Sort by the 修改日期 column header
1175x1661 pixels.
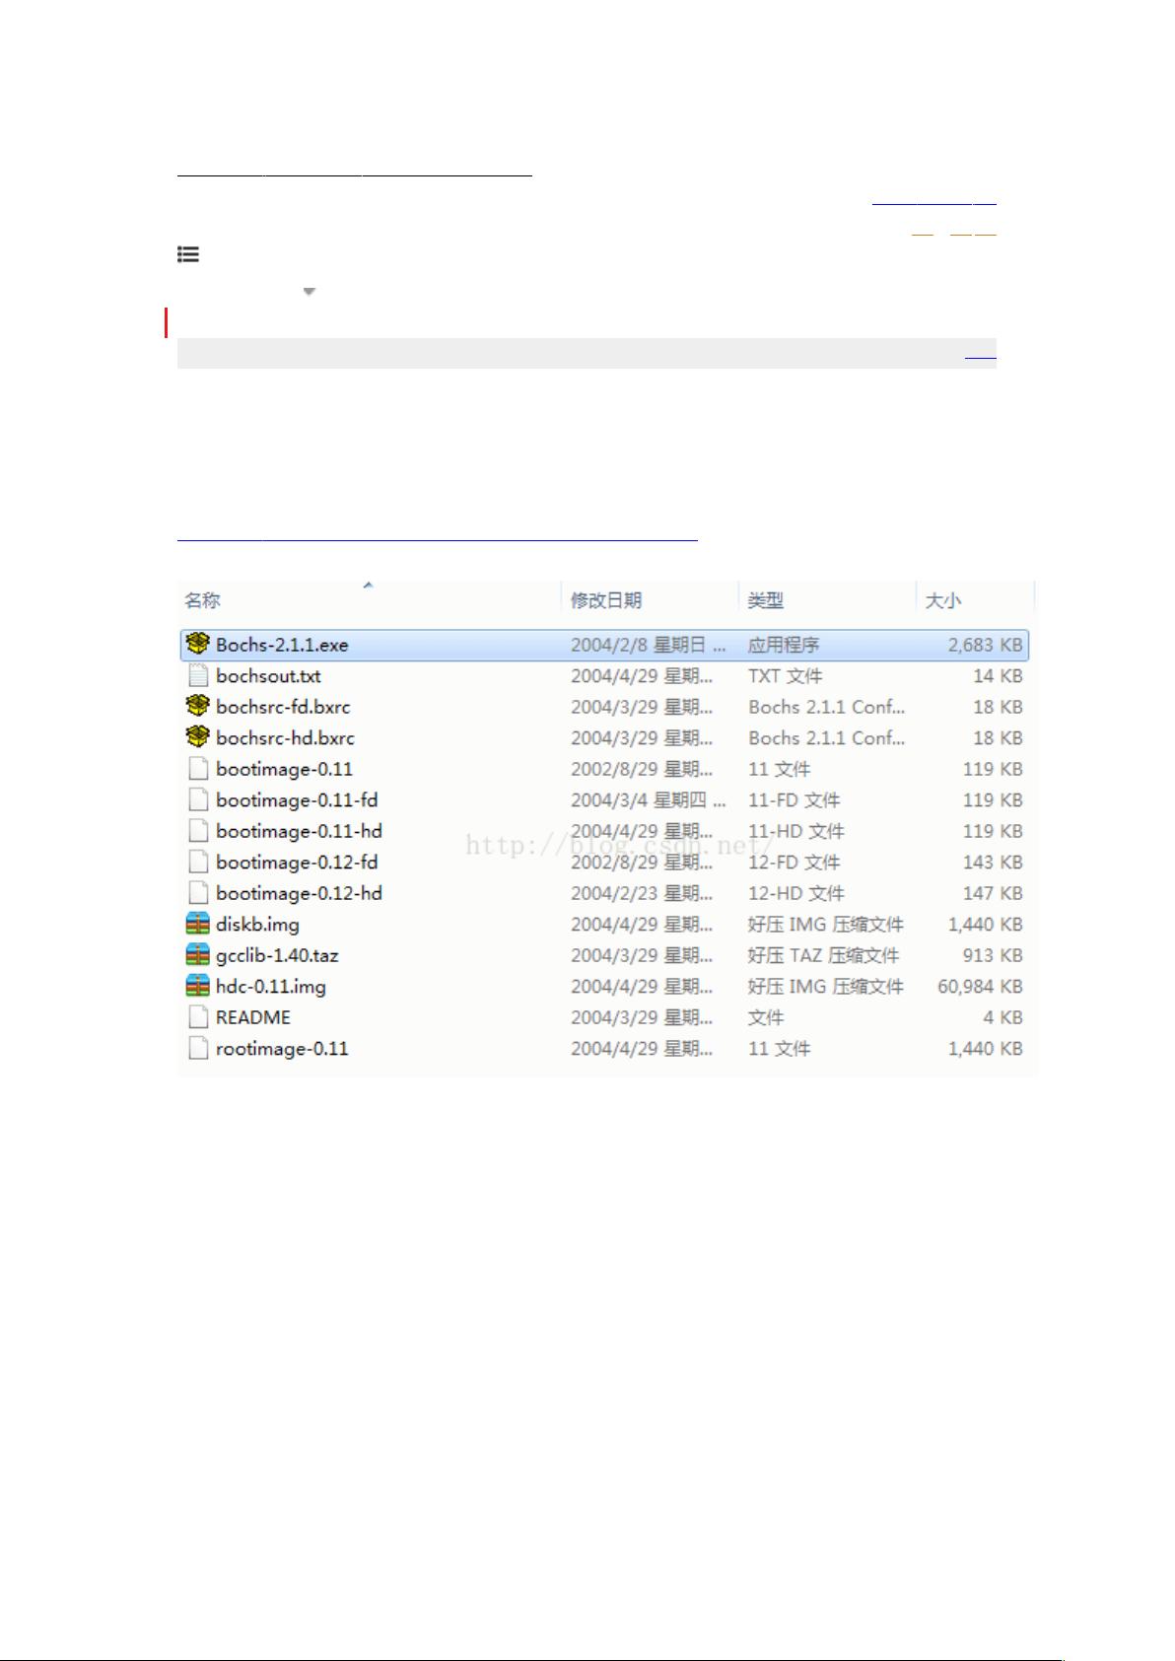point(606,600)
